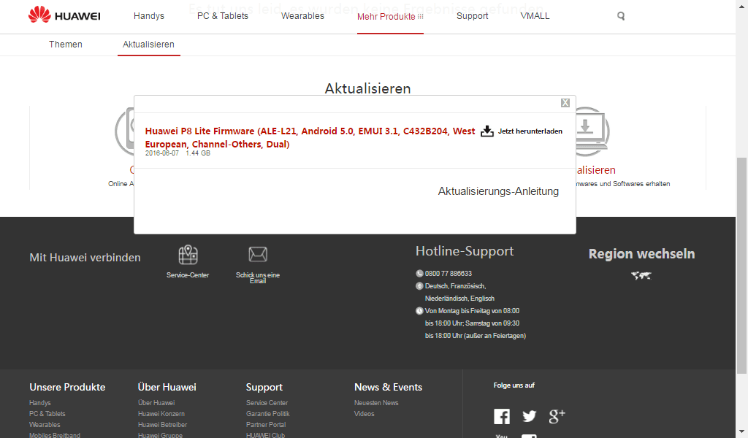Click the world map region icon
This screenshot has height=438, width=748.
(641, 275)
